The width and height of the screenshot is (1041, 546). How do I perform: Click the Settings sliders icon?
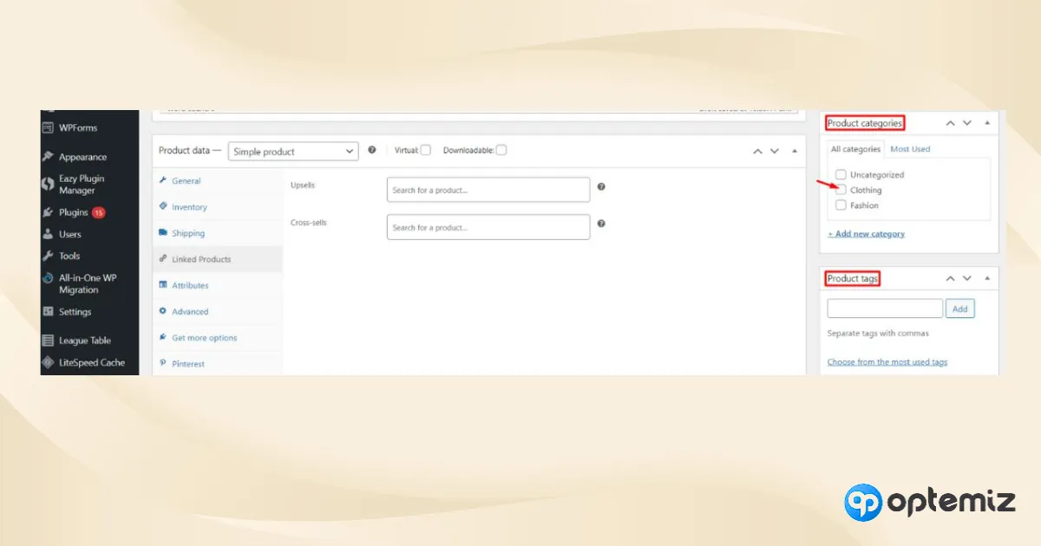click(x=49, y=312)
